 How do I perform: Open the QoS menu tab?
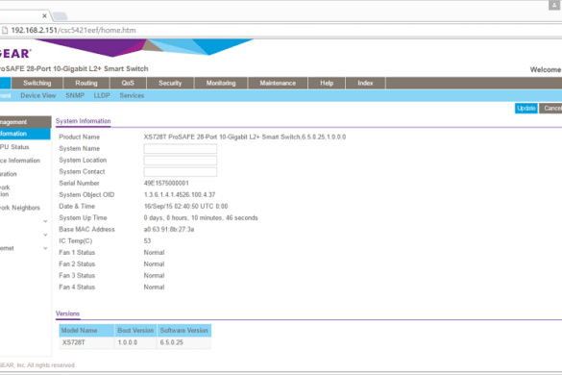tap(128, 83)
